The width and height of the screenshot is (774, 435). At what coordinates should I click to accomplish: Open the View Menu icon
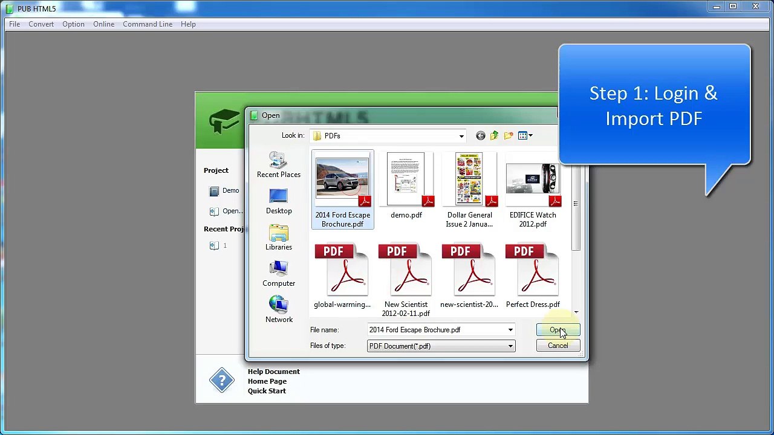click(x=525, y=136)
